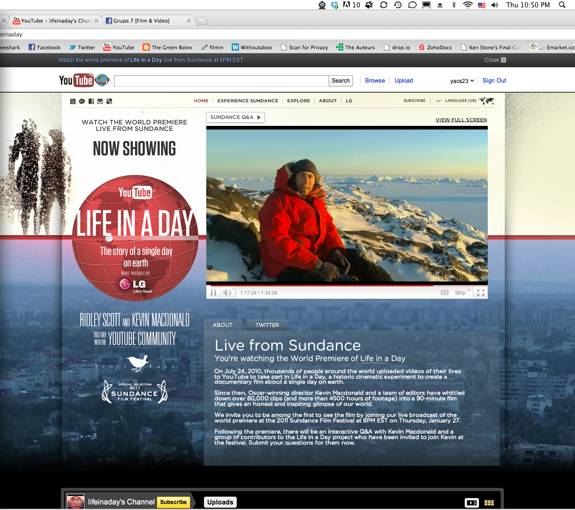575x510 pixels.
Task: Click VIEW FULL SCREEN link
Action: tap(461, 120)
